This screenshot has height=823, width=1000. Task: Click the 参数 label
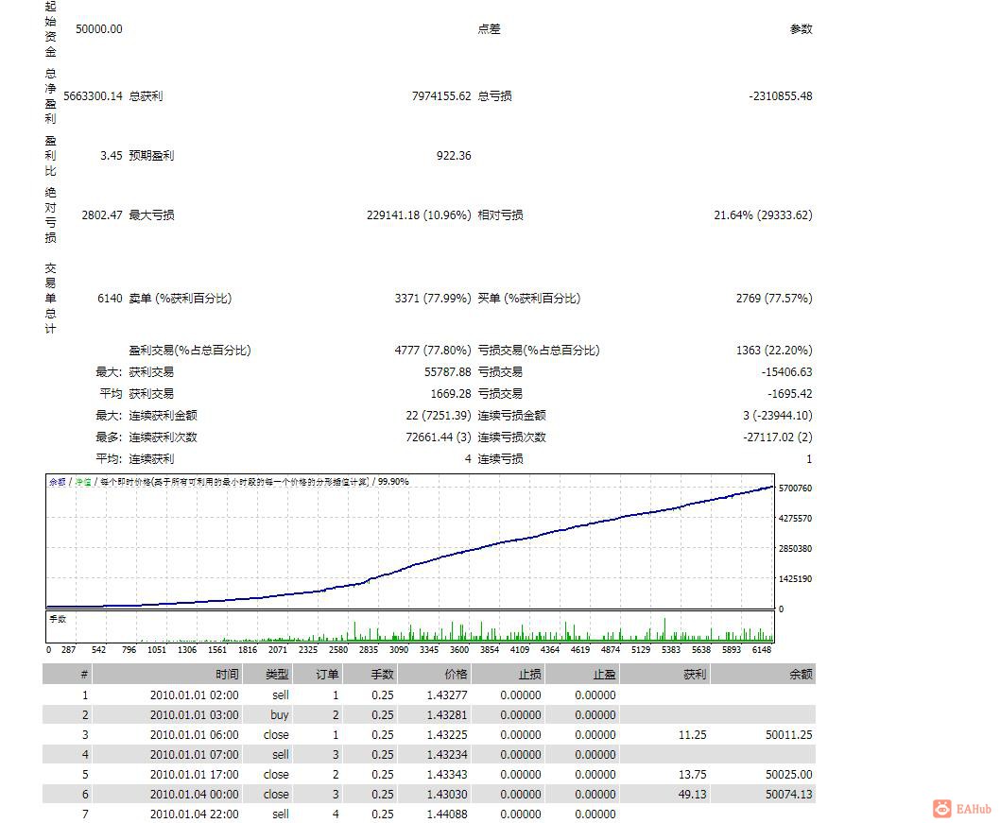click(801, 29)
